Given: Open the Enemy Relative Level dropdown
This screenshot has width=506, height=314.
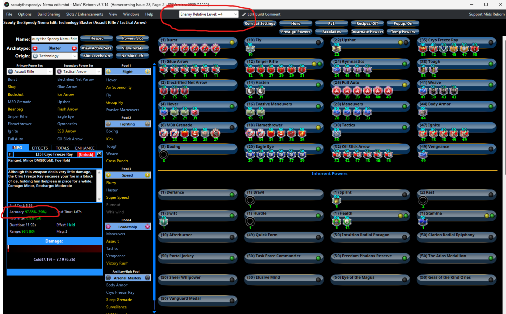Looking at the screenshot, I should 208,14.
